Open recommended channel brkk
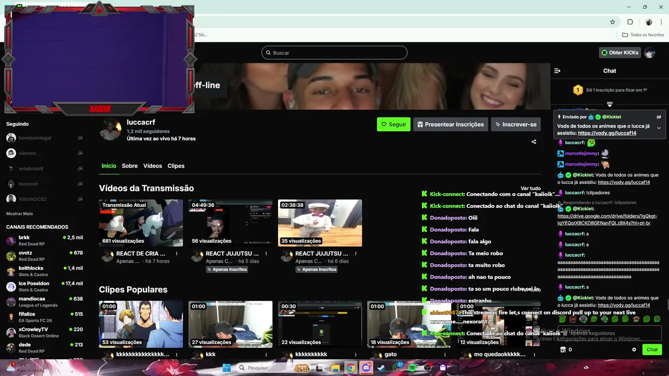The height and width of the screenshot is (376, 669). click(x=44, y=241)
